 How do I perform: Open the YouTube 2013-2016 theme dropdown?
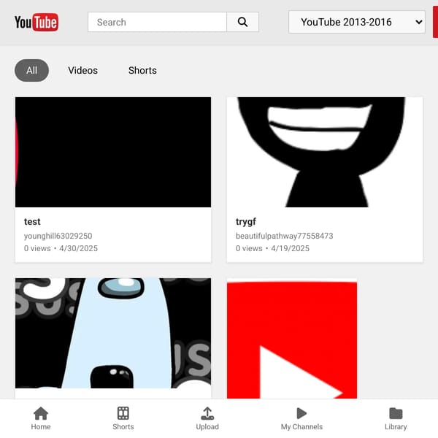[357, 22]
